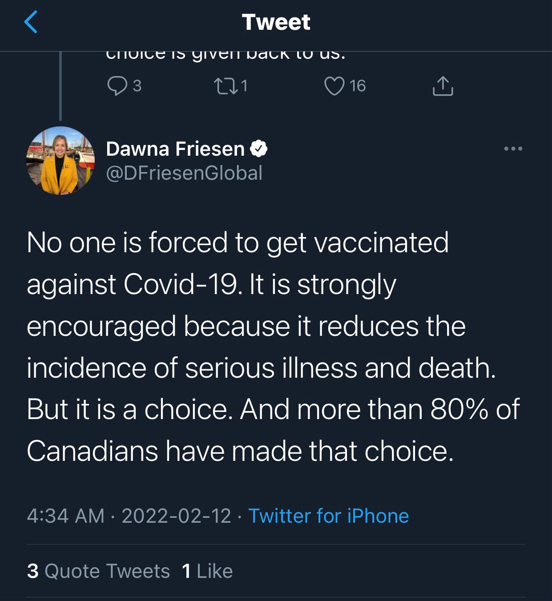Screen dimensions: 552x601
Task: Open Dawna Friesen's profile picture
Action: [x=60, y=161]
